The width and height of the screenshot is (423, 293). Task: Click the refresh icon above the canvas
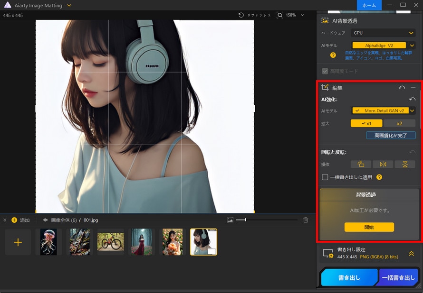pos(241,15)
